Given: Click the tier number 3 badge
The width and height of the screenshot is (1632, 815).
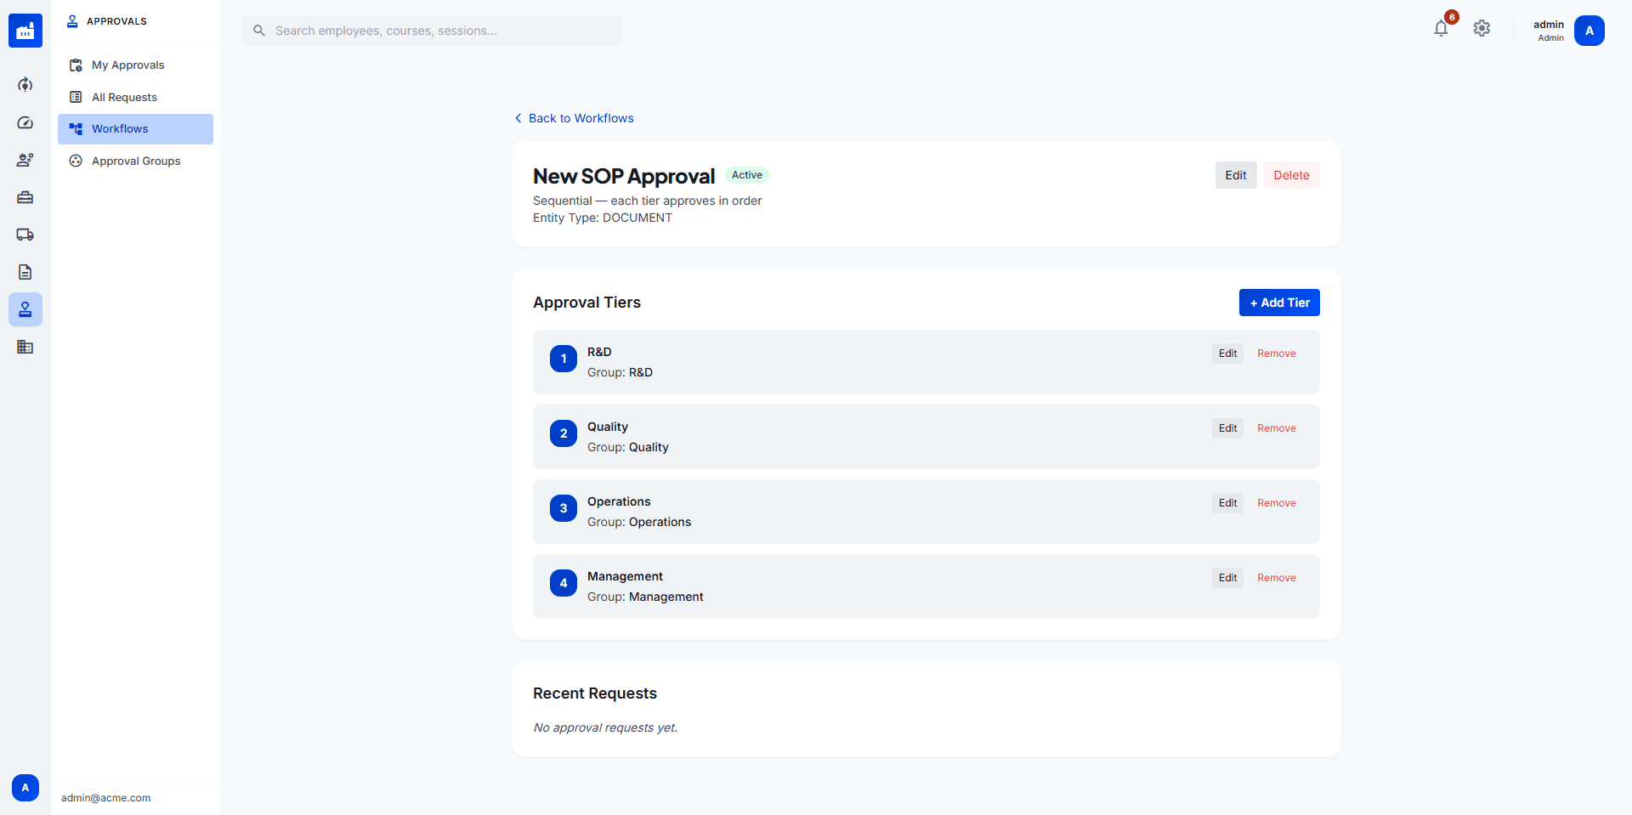Looking at the screenshot, I should click(564, 508).
